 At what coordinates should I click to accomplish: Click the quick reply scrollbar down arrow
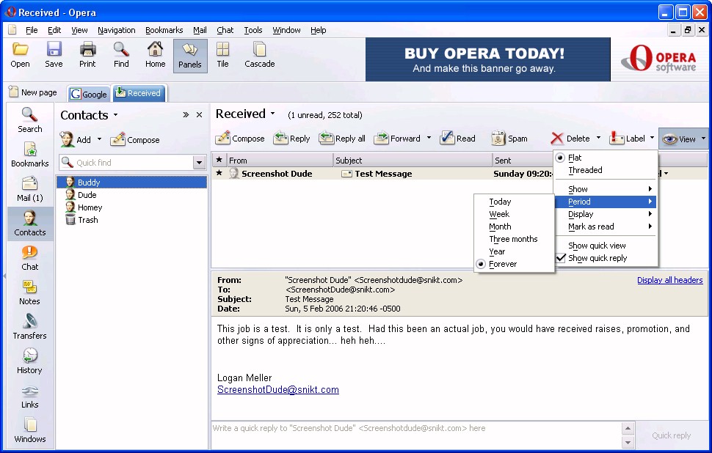pos(628,443)
